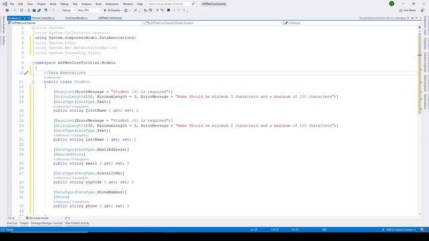Open the Analyze menu
Screen dimensions: 429x241
pyautogui.click(x=86, y=4)
